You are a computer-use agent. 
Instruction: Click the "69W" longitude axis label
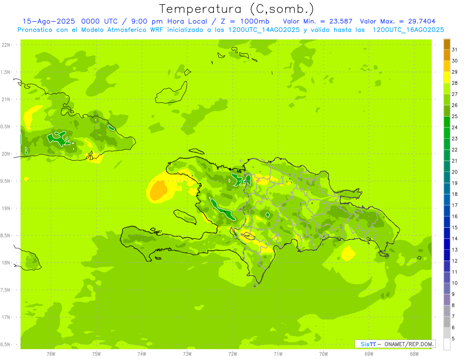[x=369, y=354]
